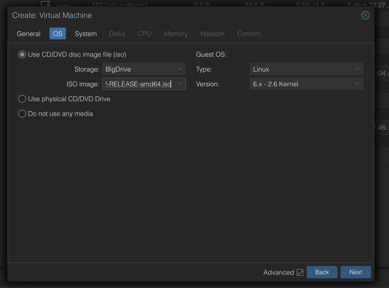Image resolution: width=389 pixels, height=288 pixels.
Task: Open the Memory tab
Action: 176,33
